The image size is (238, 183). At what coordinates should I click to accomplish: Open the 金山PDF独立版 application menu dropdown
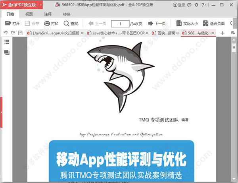click(41, 5)
